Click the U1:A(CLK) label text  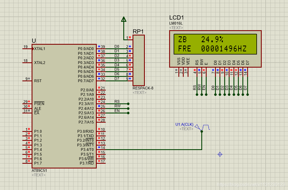click(185, 124)
